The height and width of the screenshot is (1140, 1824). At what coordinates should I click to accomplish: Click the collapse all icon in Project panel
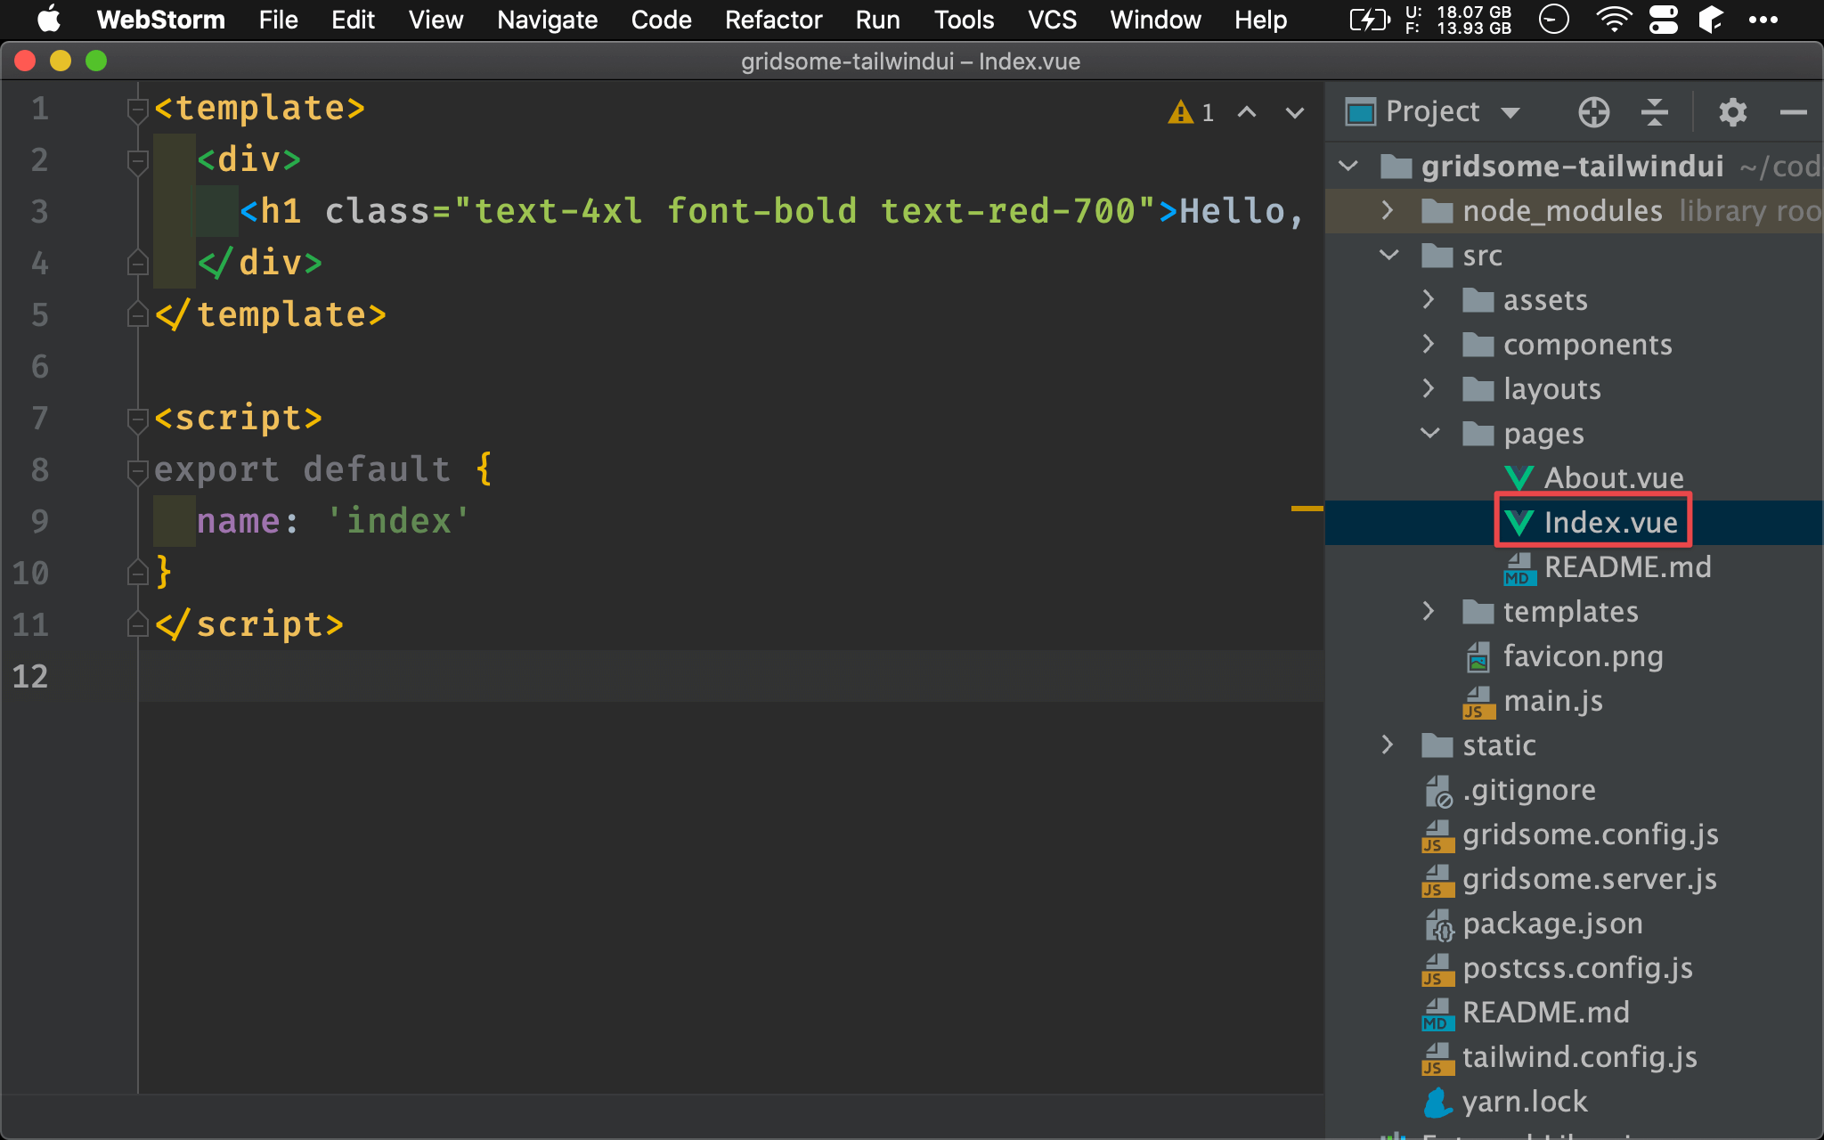pyautogui.click(x=1654, y=112)
